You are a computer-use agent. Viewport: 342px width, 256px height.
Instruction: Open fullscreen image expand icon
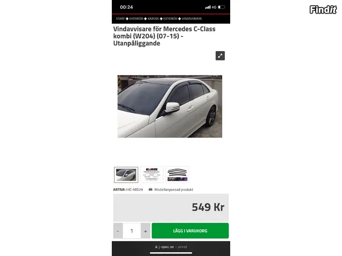220,56
